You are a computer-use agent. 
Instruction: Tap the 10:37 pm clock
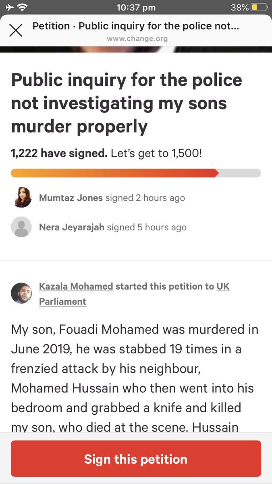[136, 7]
